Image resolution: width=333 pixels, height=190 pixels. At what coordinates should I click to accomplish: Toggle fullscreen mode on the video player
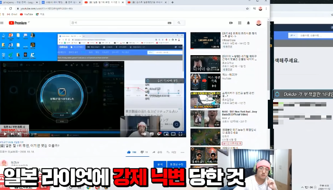[181, 134]
